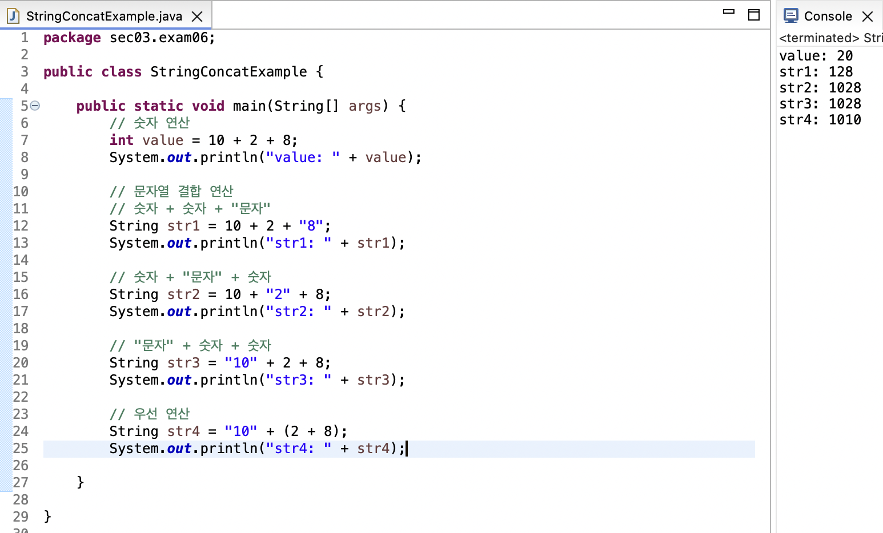Viewport: 883px width, 533px height.
Task: Click the '// 우선 연산' comment
Action: [x=150, y=414]
